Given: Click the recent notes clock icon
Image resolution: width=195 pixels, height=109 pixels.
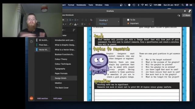Looking at the screenshot, I should tap(31, 41).
